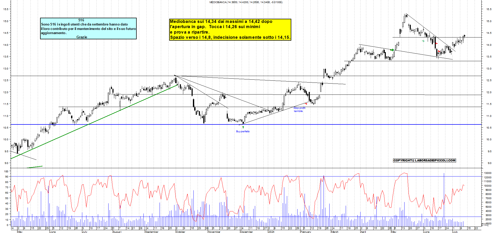Click the 'November' month label
The width and height of the screenshot is (492, 233).
pos(214,232)
